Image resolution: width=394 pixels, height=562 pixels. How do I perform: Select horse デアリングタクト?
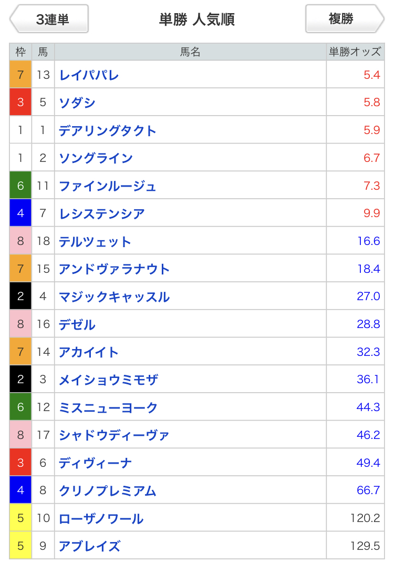pyautogui.click(x=108, y=130)
